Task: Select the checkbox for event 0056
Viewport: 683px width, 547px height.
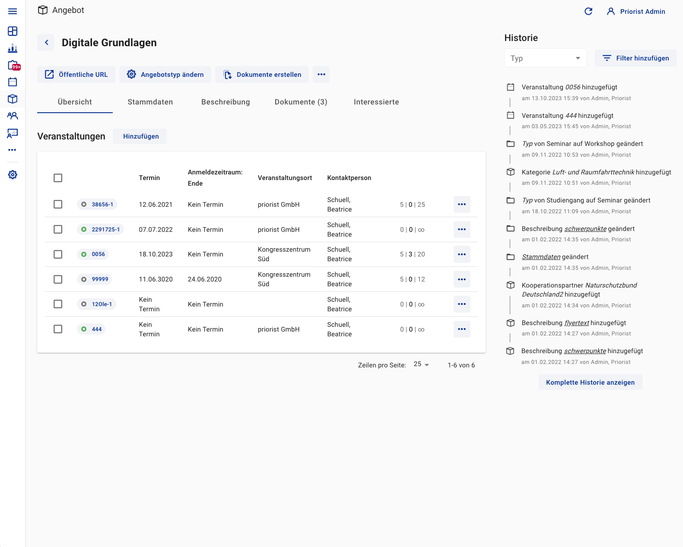Action: click(58, 254)
